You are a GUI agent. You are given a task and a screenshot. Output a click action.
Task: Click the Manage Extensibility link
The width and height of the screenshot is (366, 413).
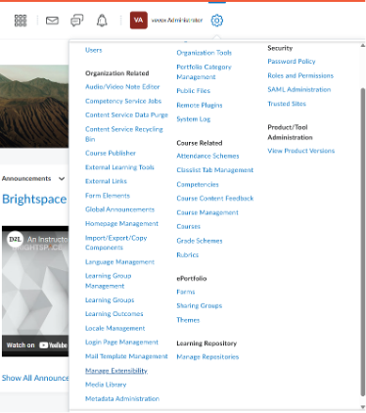(116, 371)
